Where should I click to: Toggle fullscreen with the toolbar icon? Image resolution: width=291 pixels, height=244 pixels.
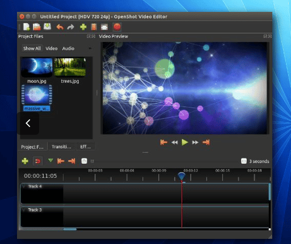pyautogui.click(x=104, y=27)
